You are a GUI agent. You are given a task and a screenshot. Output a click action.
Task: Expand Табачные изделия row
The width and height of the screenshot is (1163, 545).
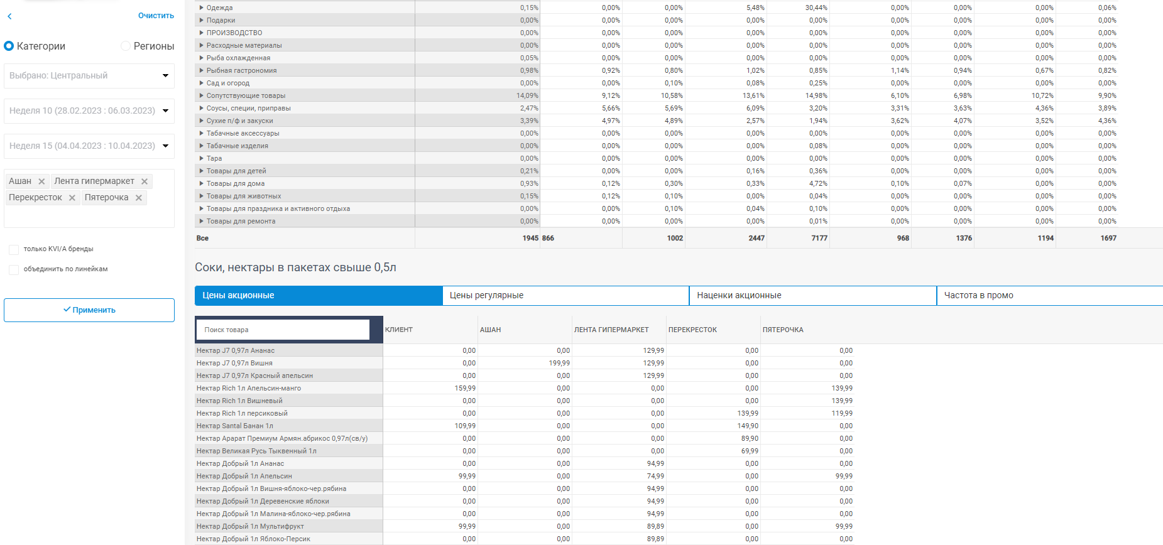pyautogui.click(x=202, y=146)
